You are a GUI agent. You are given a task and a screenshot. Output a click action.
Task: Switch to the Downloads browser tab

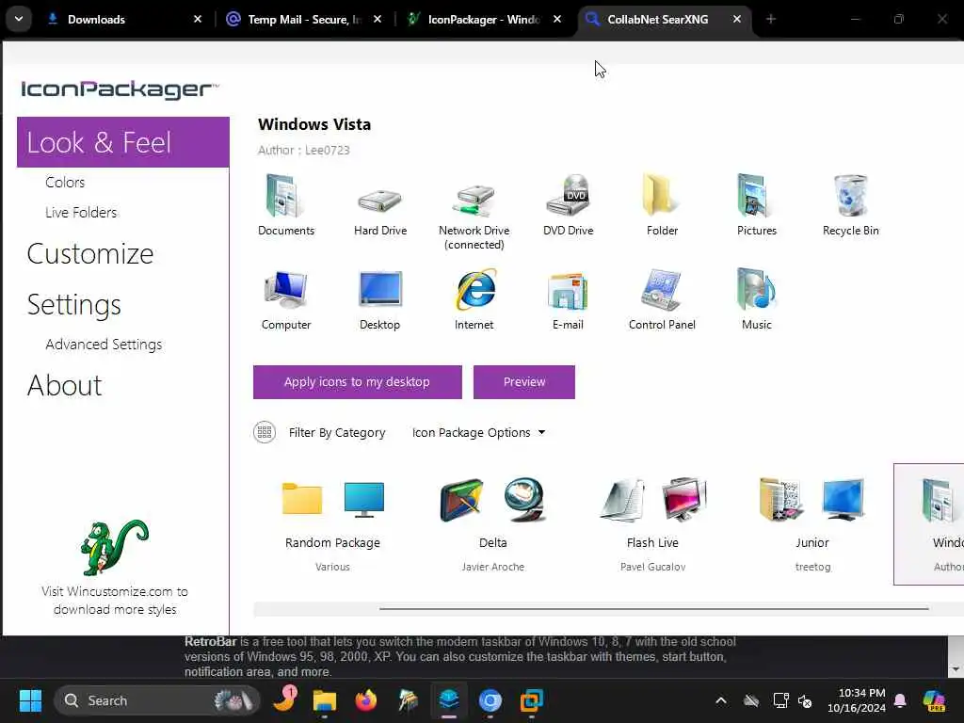[x=125, y=19]
